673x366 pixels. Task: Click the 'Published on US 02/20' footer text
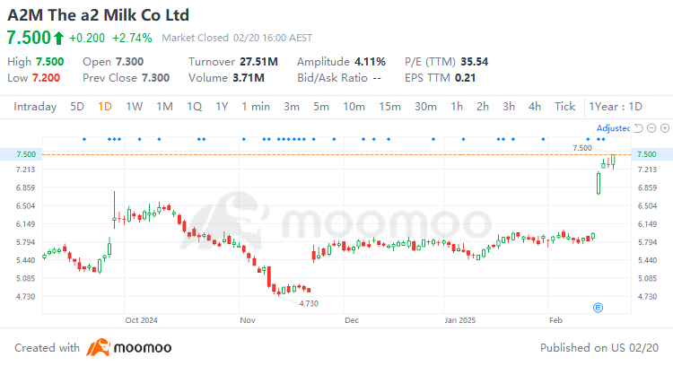click(x=599, y=347)
